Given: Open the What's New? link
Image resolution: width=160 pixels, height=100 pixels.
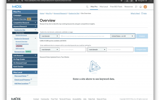Looking at the screenshot, I should (135, 13).
